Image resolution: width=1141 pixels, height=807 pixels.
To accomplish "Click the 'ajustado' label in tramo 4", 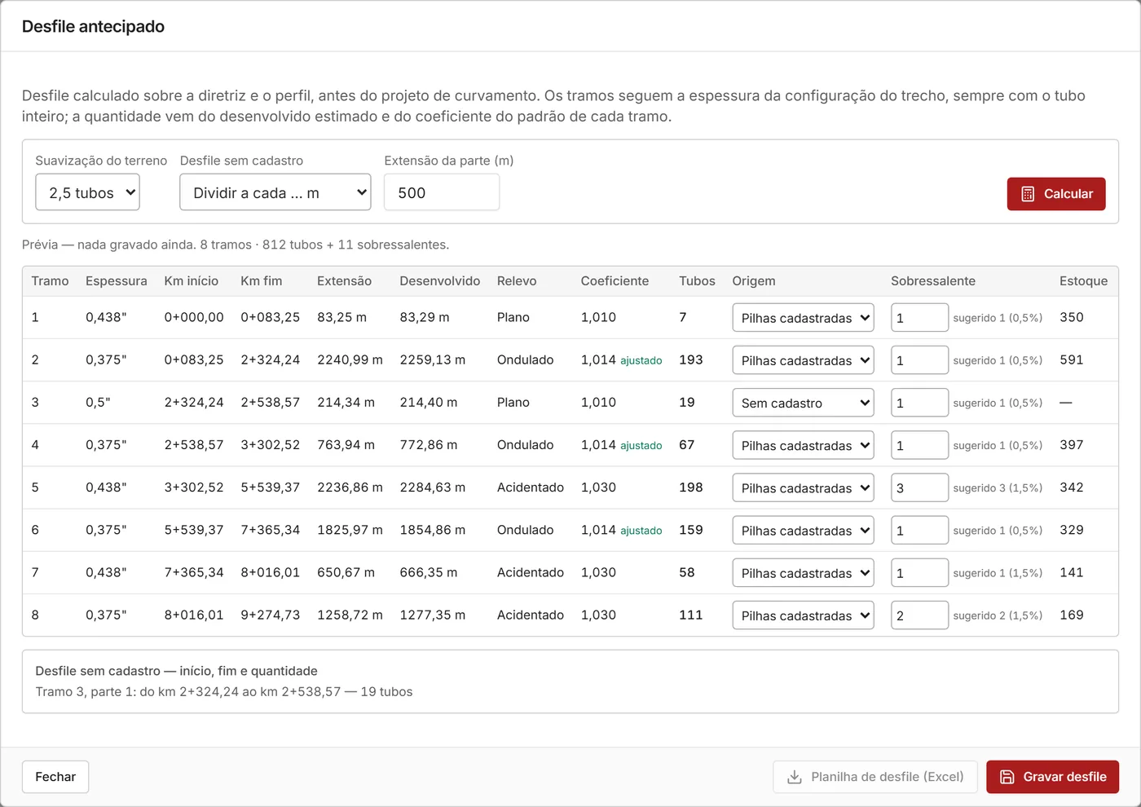I will tap(641, 445).
